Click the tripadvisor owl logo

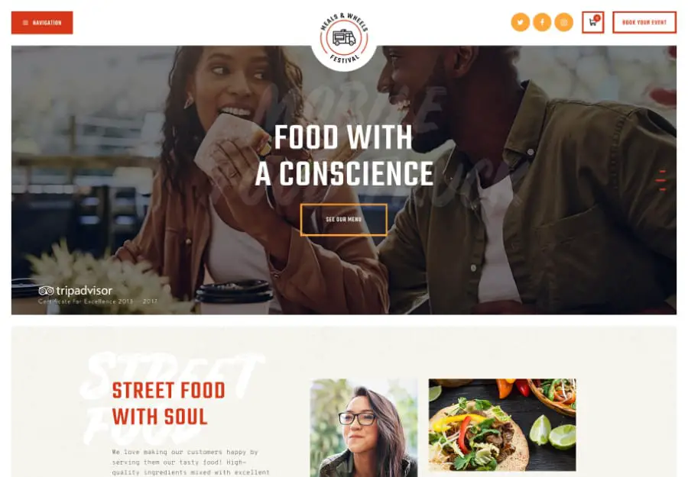point(46,291)
